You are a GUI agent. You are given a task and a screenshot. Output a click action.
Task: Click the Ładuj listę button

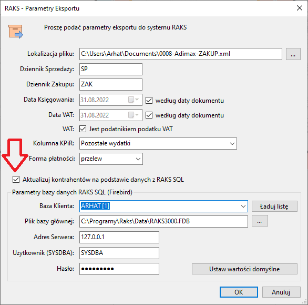click(274, 206)
